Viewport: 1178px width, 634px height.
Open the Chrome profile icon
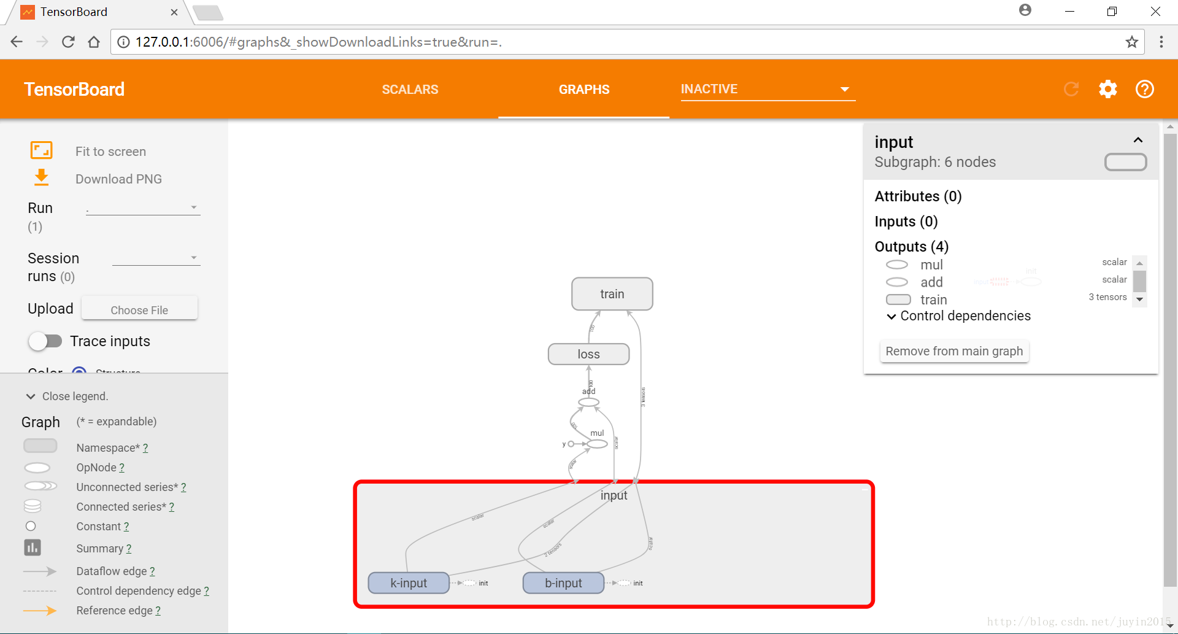1025,10
